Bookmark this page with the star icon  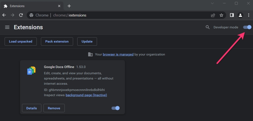[221, 15]
